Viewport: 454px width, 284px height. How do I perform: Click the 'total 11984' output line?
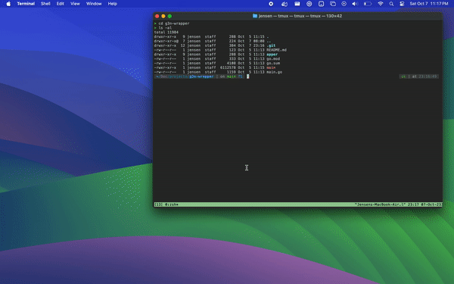166,32
